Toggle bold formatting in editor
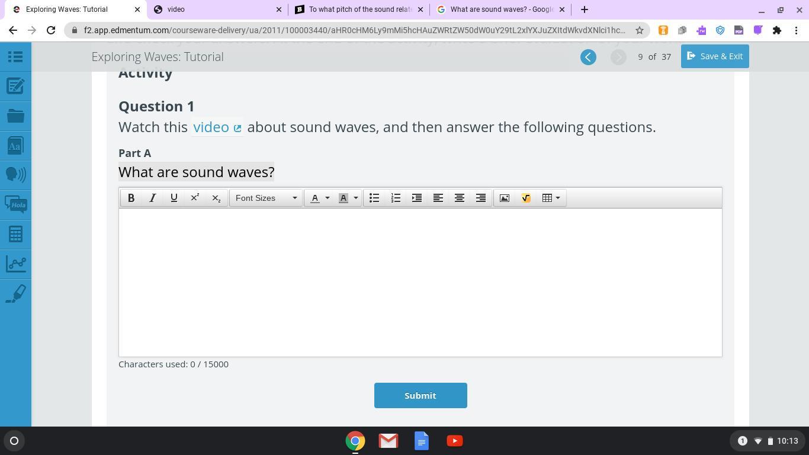The height and width of the screenshot is (455, 809). pos(131,198)
